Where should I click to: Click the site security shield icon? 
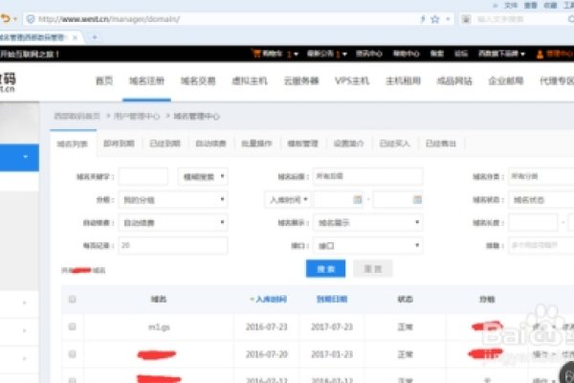(x=31, y=19)
